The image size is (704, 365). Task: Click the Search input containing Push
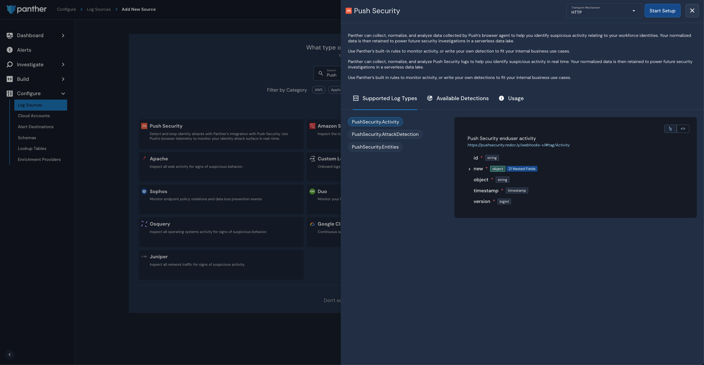[x=328, y=73]
